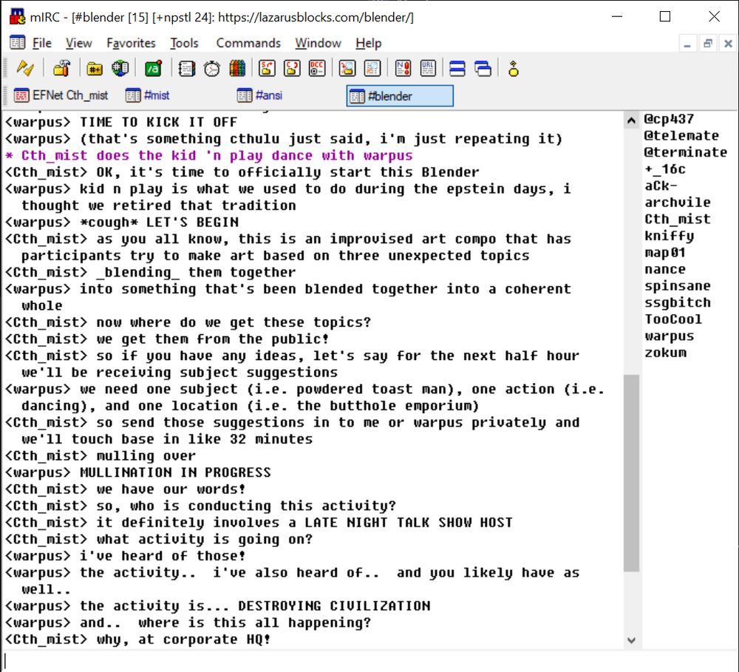Select @terminate in the nick list

(x=685, y=152)
